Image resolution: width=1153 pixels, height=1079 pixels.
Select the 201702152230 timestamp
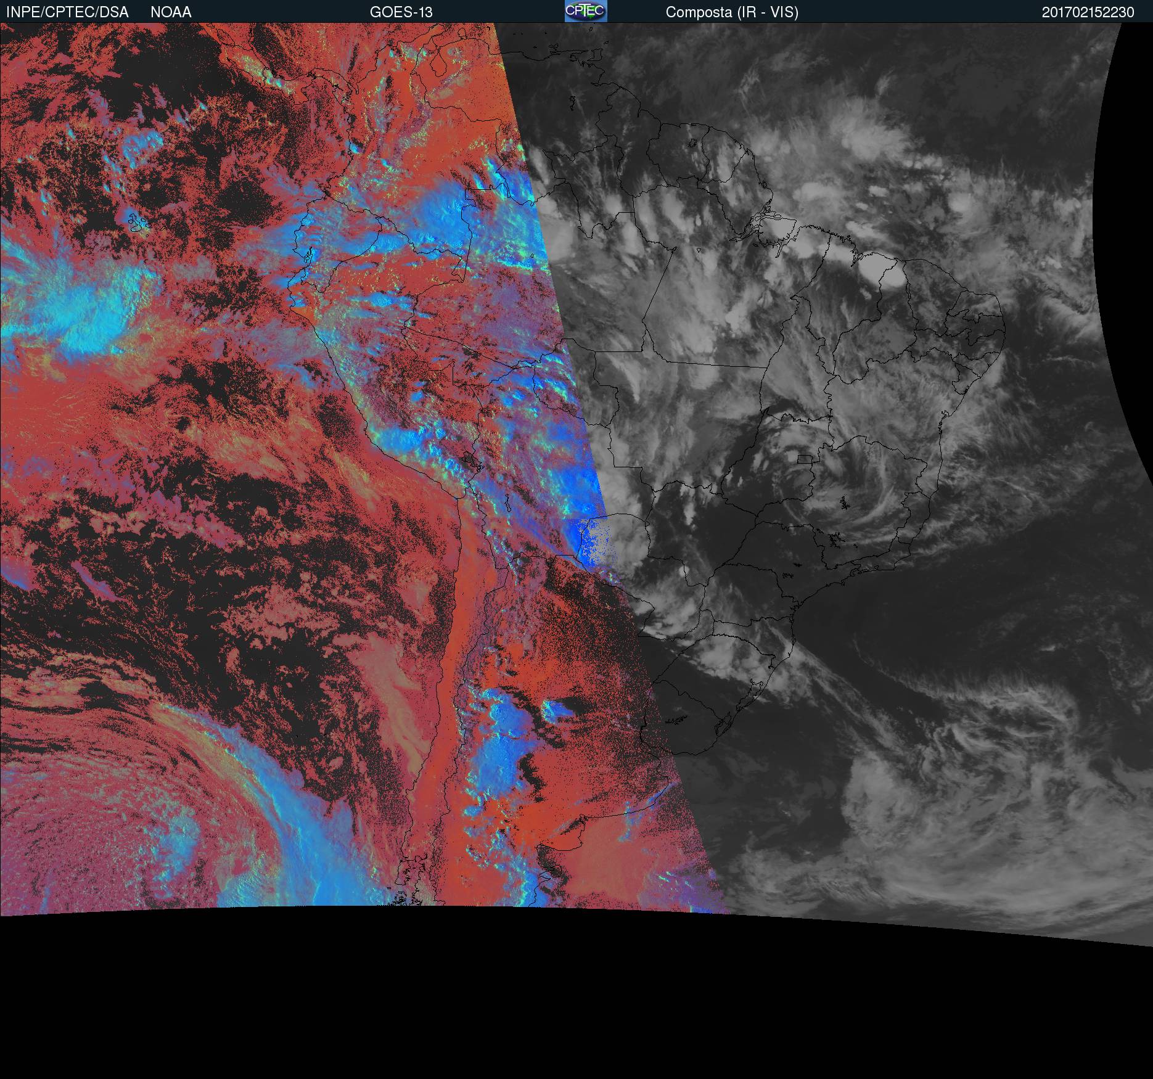click(1088, 12)
